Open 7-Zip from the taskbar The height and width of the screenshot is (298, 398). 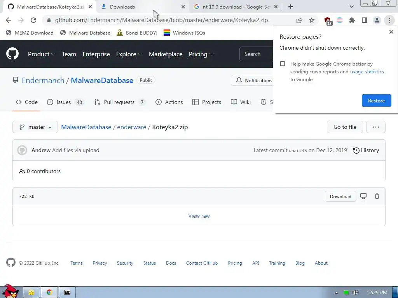click(x=67, y=292)
